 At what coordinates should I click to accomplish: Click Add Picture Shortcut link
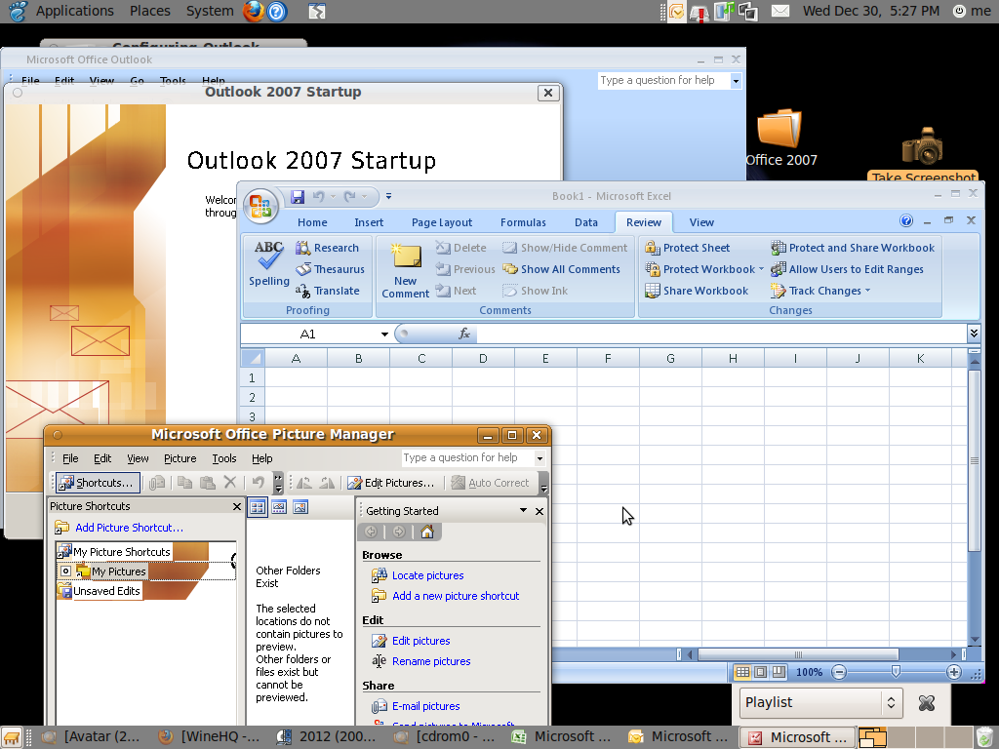pyautogui.click(x=129, y=528)
